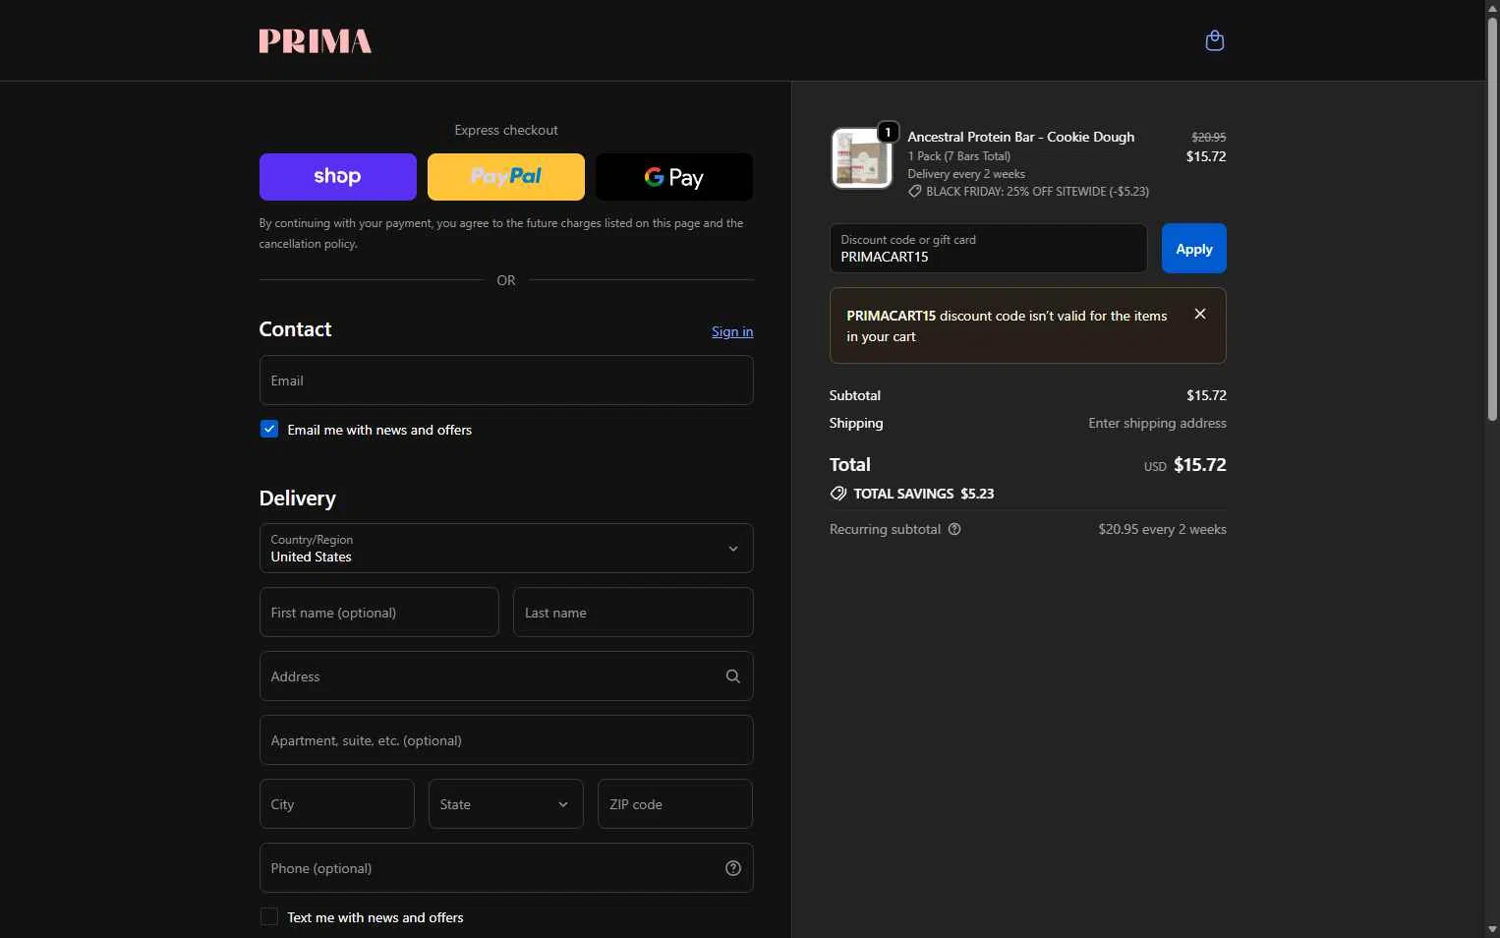
Task: Pay with PayPal button
Action: pyautogui.click(x=506, y=177)
